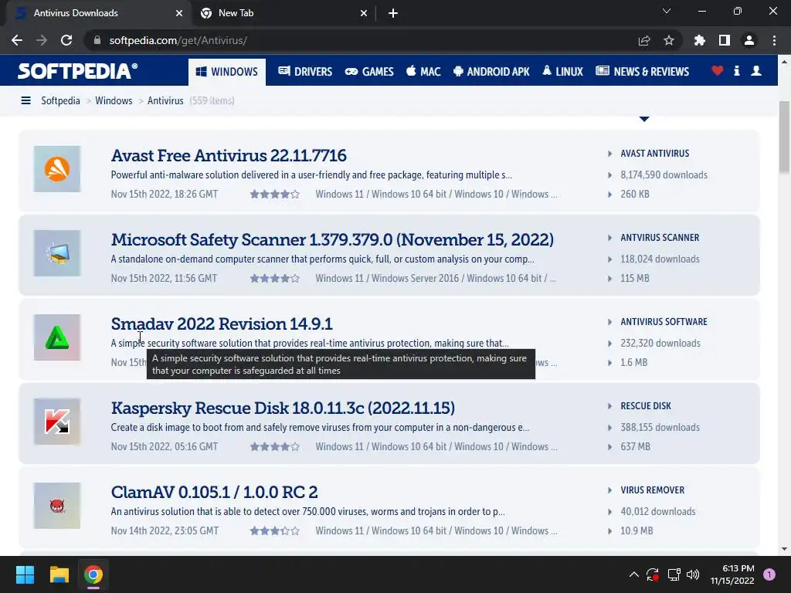Click the Avast Free Antivirus app icon

click(57, 169)
